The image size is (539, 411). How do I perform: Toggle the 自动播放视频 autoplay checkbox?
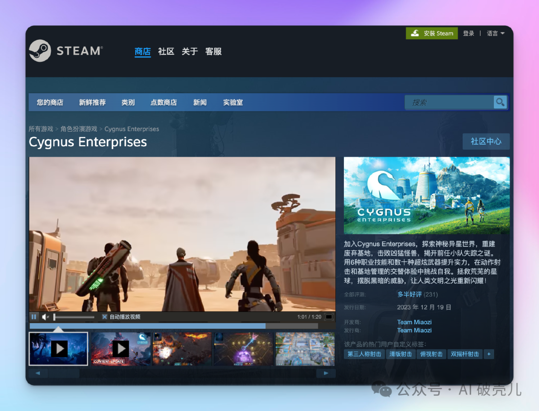[x=105, y=317]
